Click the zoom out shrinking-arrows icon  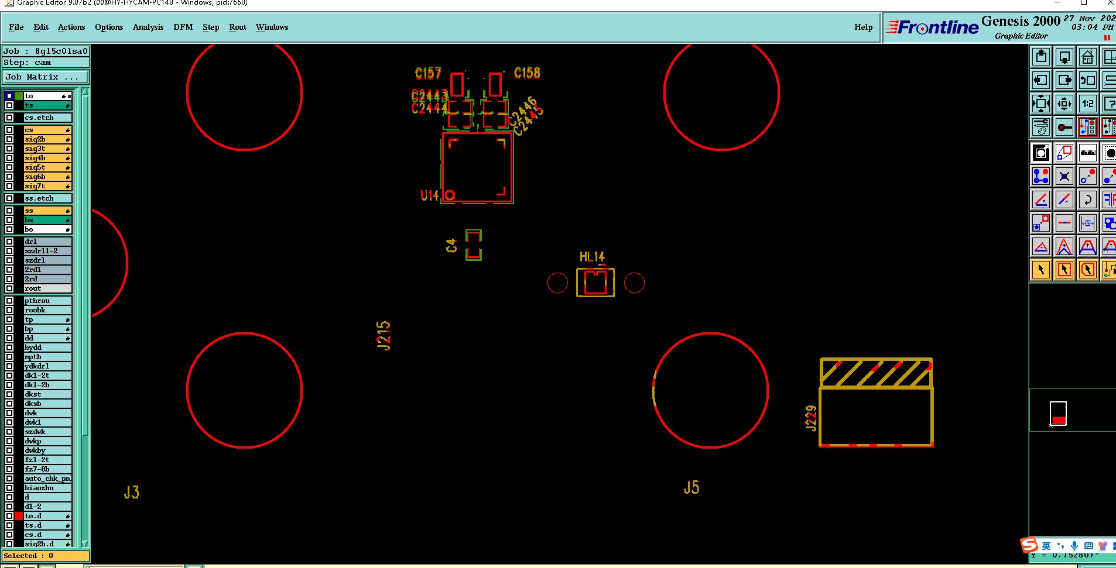(1064, 104)
